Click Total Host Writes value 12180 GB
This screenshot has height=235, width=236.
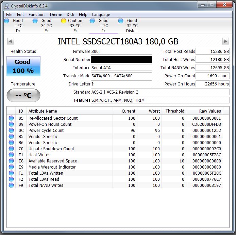pos(213,59)
